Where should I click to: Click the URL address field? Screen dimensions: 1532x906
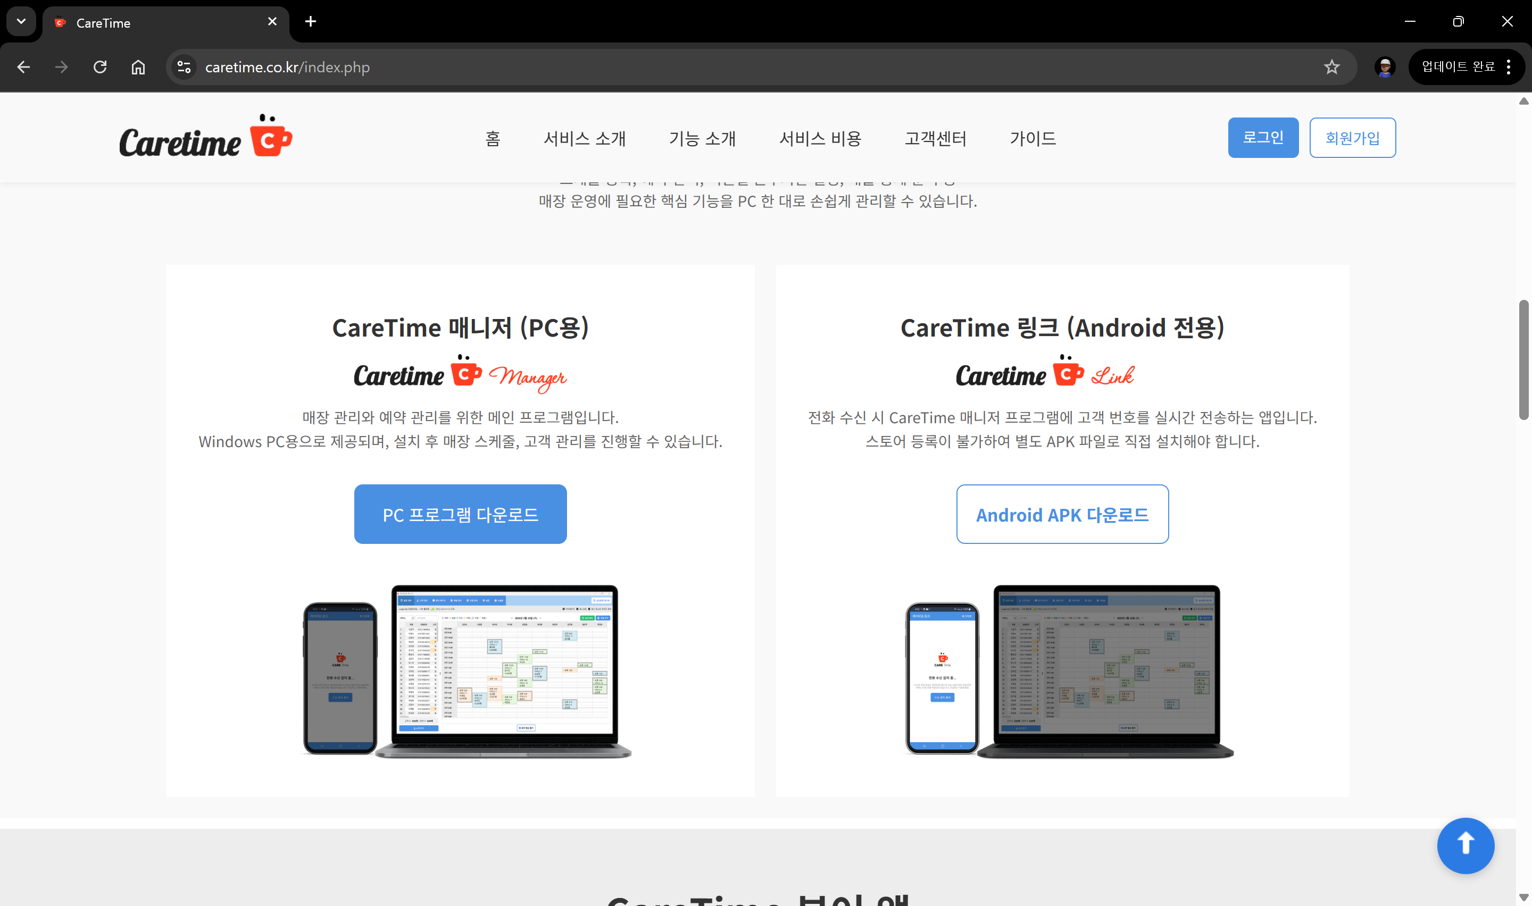click(732, 67)
